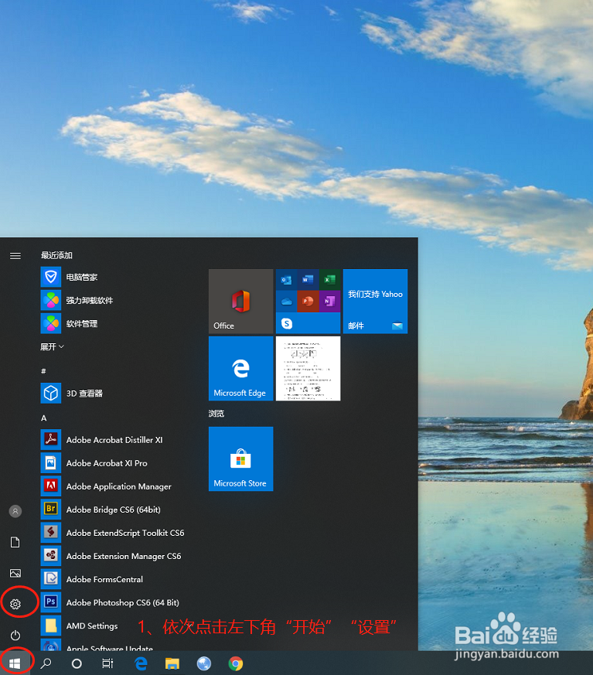Click the user account avatar icon
The width and height of the screenshot is (593, 675).
tap(15, 511)
